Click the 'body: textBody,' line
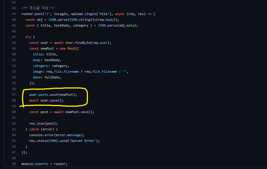Viewport: 267px width, 169px height. 47,60
